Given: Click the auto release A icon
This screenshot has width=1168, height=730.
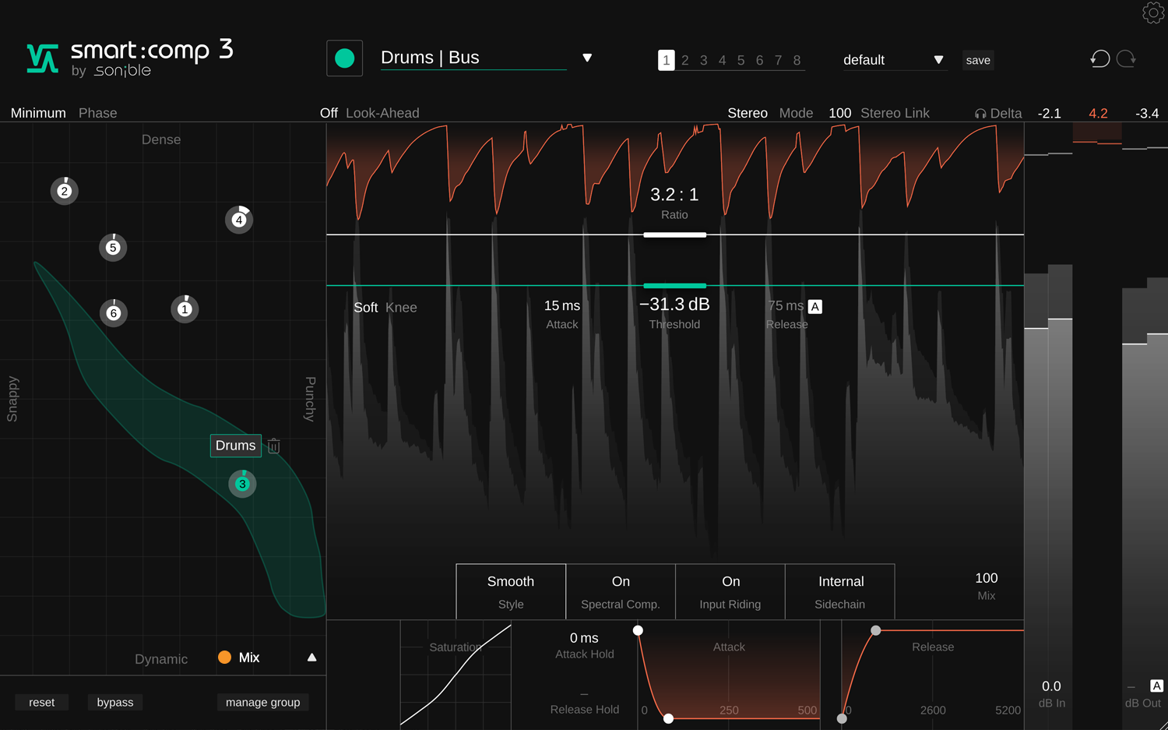Looking at the screenshot, I should (814, 306).
